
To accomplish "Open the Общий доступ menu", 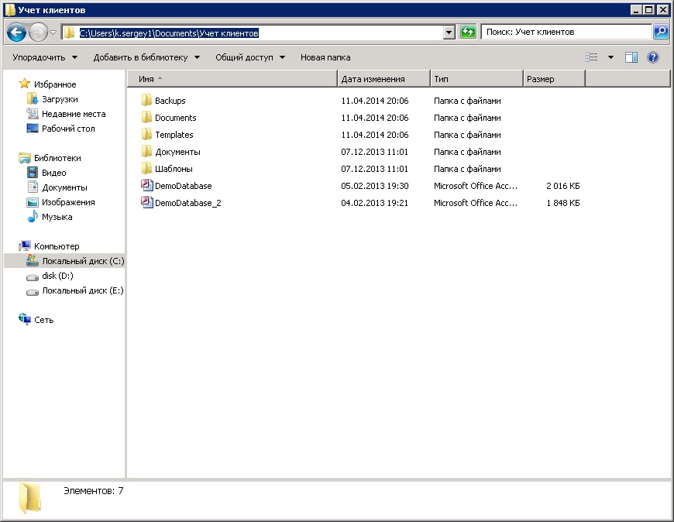I will (x=249, y=57).
